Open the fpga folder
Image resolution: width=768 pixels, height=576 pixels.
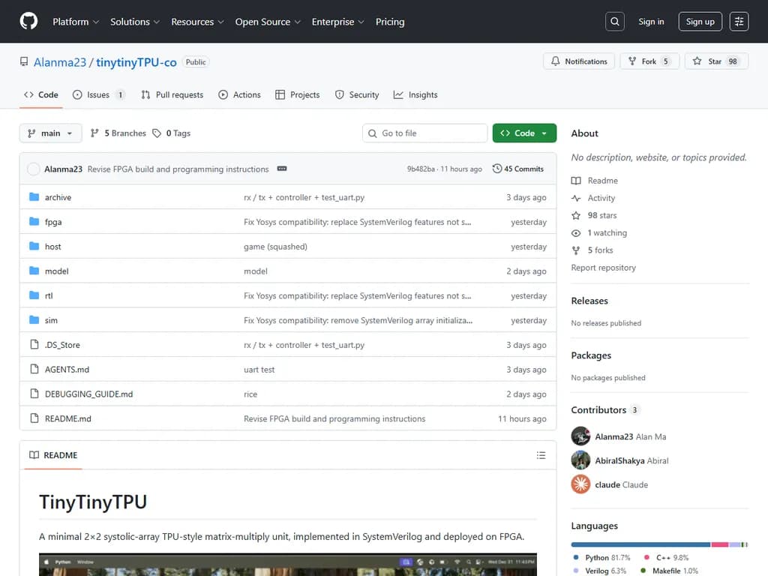tap(53, 222)
